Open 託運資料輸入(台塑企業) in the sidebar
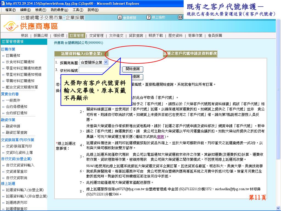 click(25, 190)
